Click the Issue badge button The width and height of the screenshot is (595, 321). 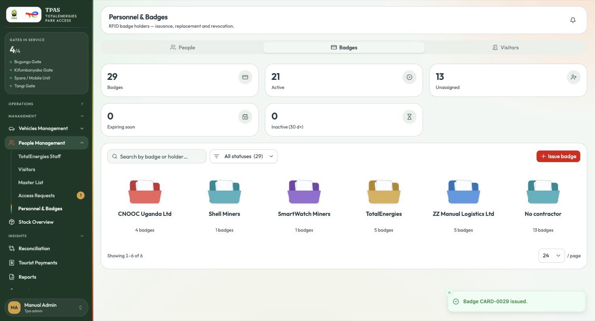click(558, 156)
